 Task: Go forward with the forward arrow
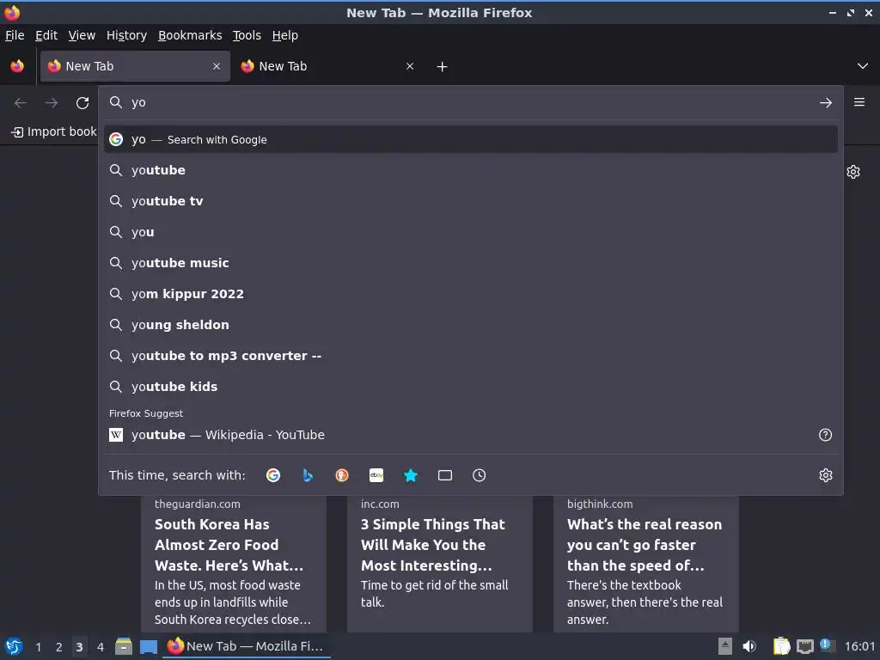click(52, 103)
